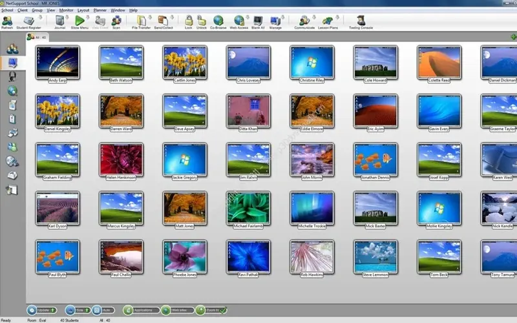Select Jonathan Dennis's screen thumbnail
Image resolution: width=517 pixels, height=323 pixels.
pos(375,159)
